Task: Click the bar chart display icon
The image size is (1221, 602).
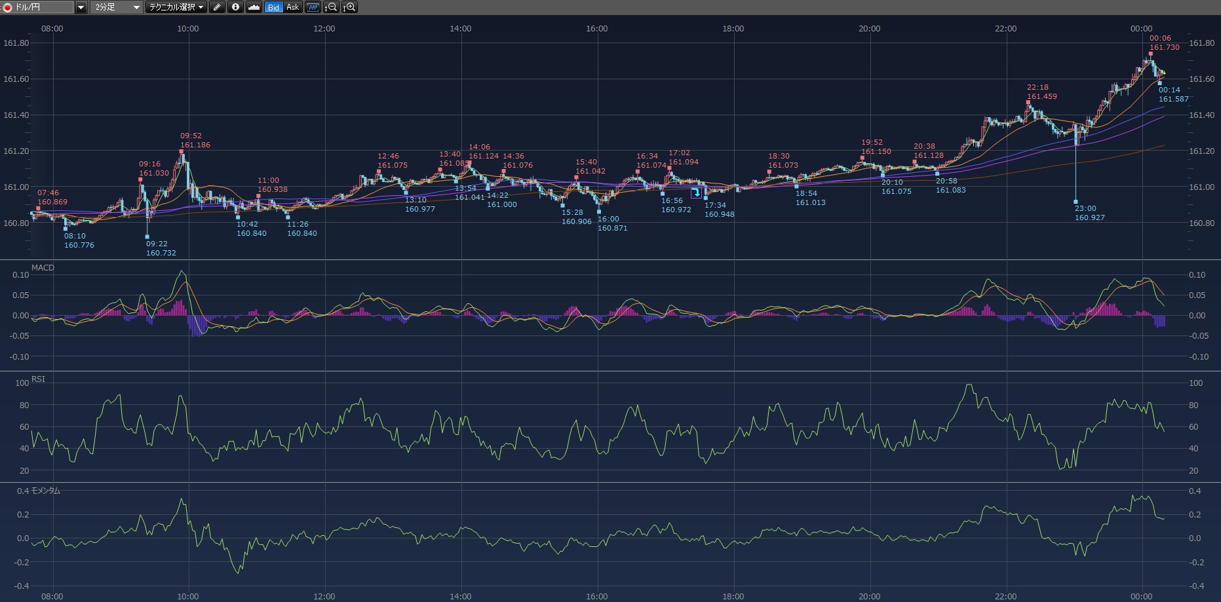Action: tap(313, 7)
